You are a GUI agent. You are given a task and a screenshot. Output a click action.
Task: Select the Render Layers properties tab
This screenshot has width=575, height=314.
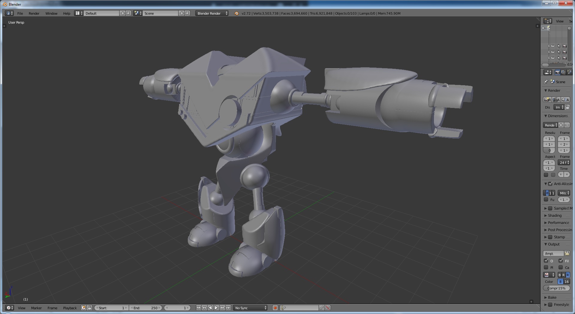563,72
